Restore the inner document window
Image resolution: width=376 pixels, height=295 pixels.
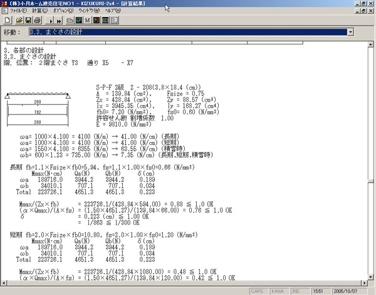[x=363, y=11]
